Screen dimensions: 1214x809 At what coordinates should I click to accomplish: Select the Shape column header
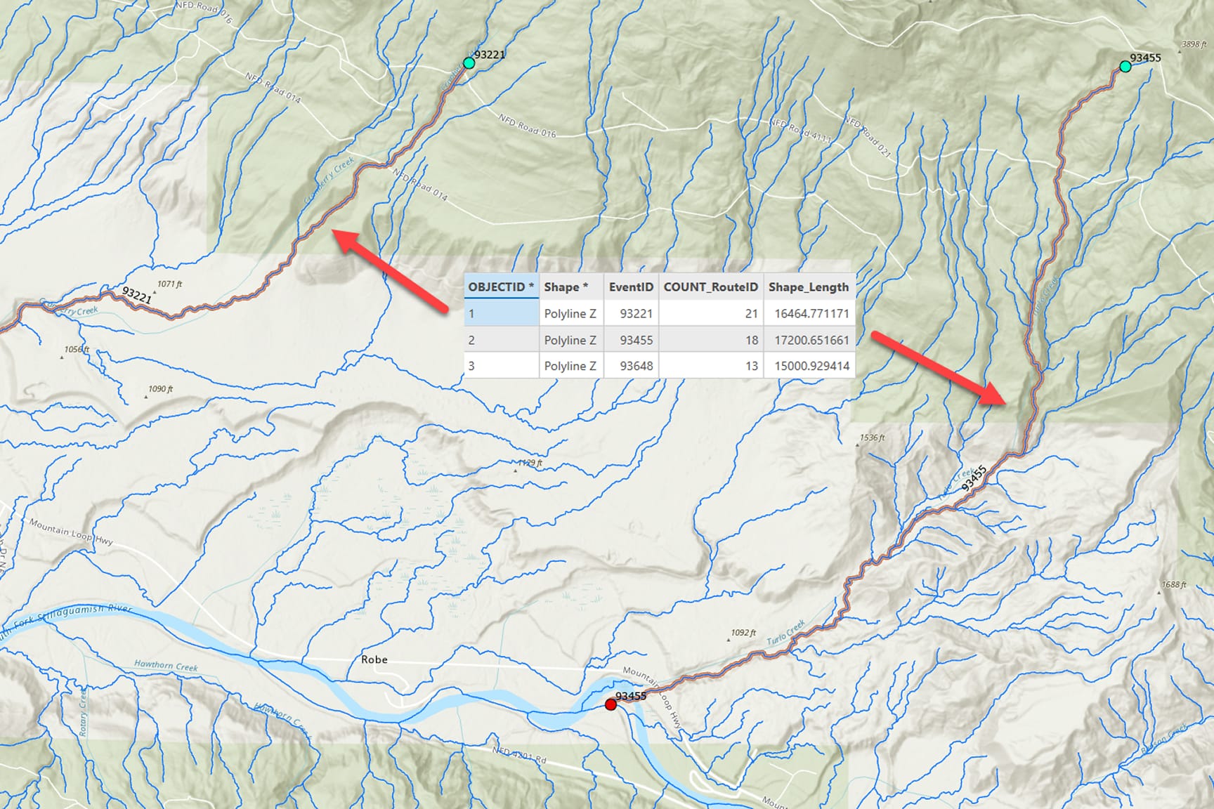coord(571,287)
